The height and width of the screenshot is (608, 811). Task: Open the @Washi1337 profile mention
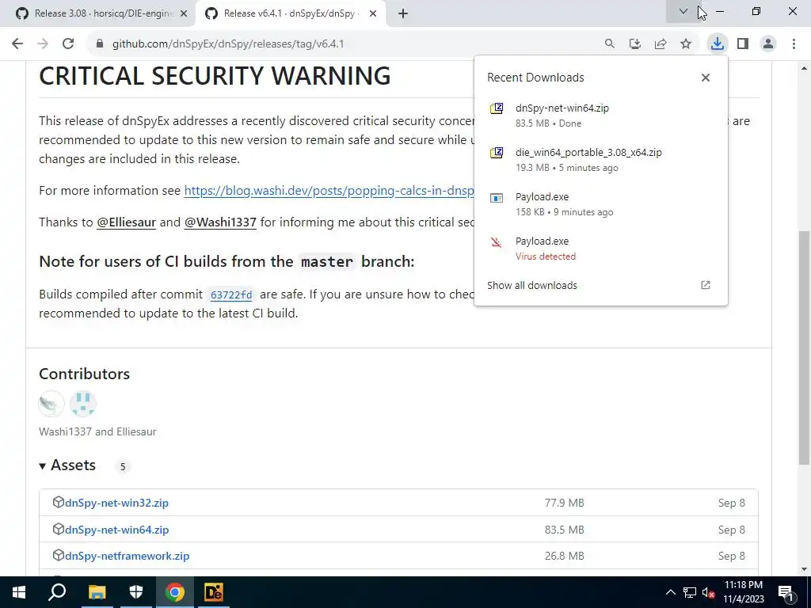pyautogui.click(x=220, y=222)
